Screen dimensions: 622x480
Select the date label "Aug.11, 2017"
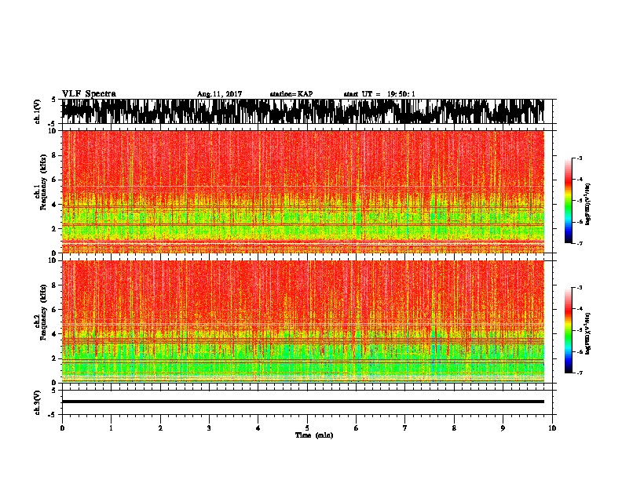(x=219, y=94)
